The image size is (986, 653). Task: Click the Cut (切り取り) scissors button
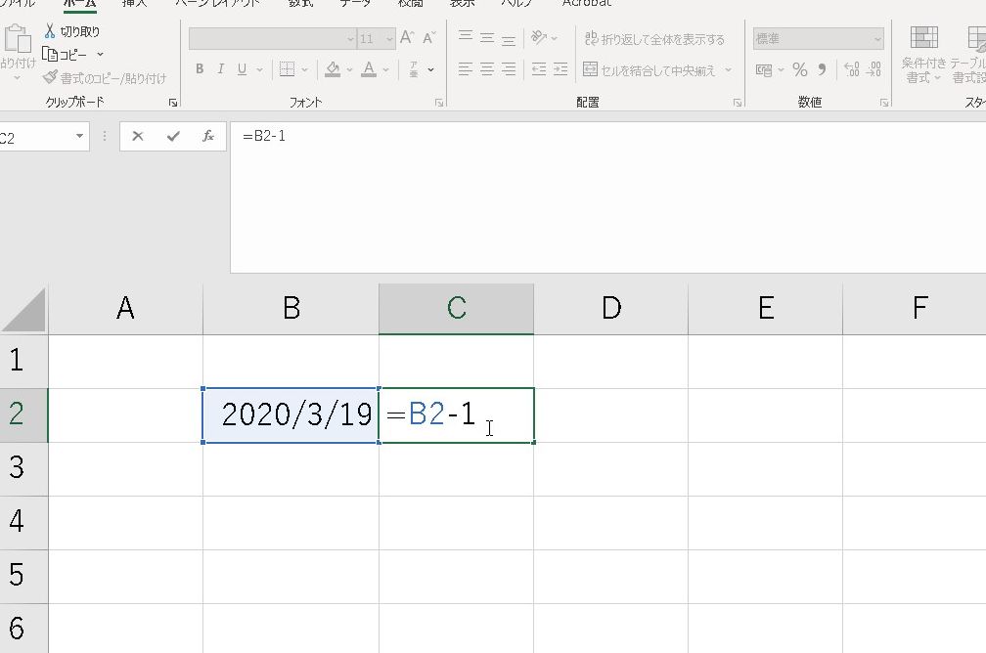[x=72, y=31]
